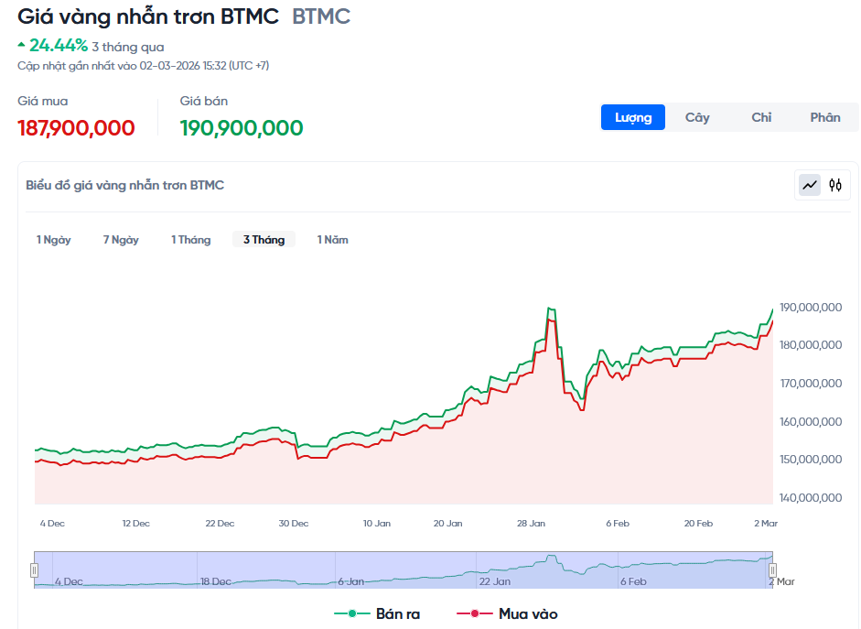Select the Cây unit option

(x=697, y=117)
